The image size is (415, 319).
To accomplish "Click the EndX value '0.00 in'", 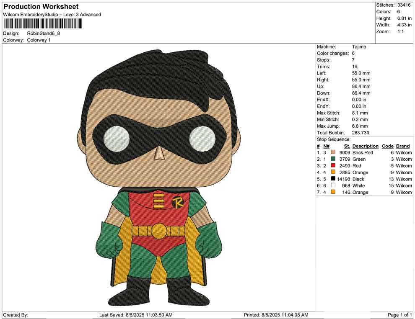I will click(x=359, y=100).
